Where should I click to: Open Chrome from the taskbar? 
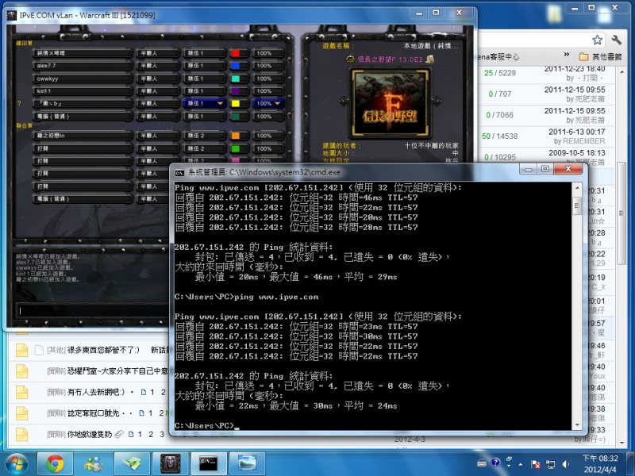55,463
